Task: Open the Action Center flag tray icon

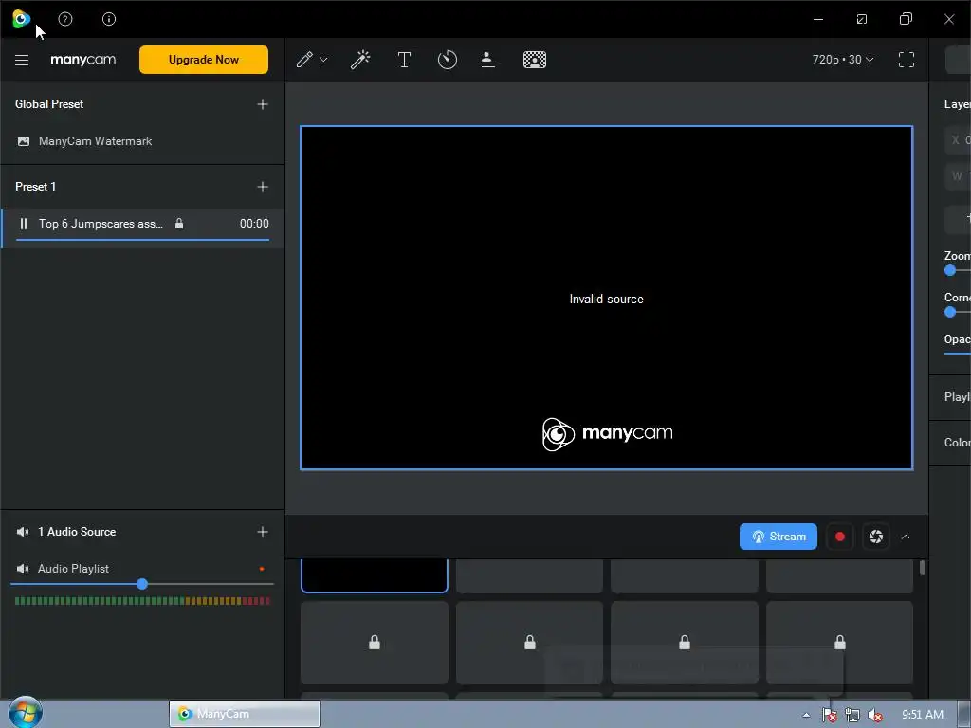Action: click(x=829, y=715)
